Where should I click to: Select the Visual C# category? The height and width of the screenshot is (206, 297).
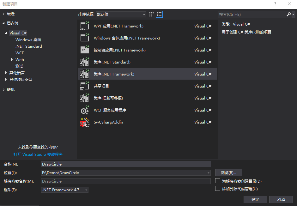coord(18,33)
